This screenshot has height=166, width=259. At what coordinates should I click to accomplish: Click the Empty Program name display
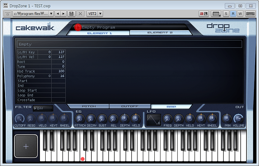click(99, 27)
